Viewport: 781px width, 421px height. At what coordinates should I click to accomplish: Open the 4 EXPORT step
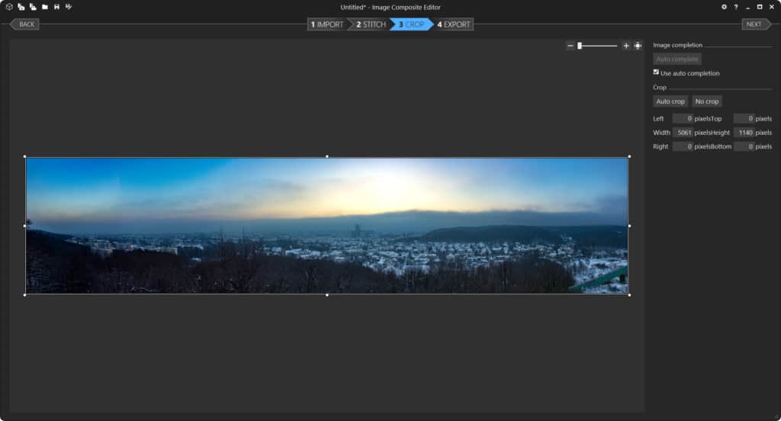(x=454, y=24)
